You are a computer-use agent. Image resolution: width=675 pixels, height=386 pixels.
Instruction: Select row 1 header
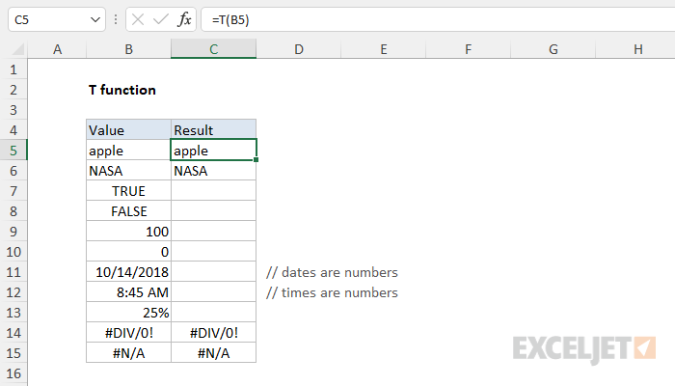pyautogui.click(x=13, y=69)
